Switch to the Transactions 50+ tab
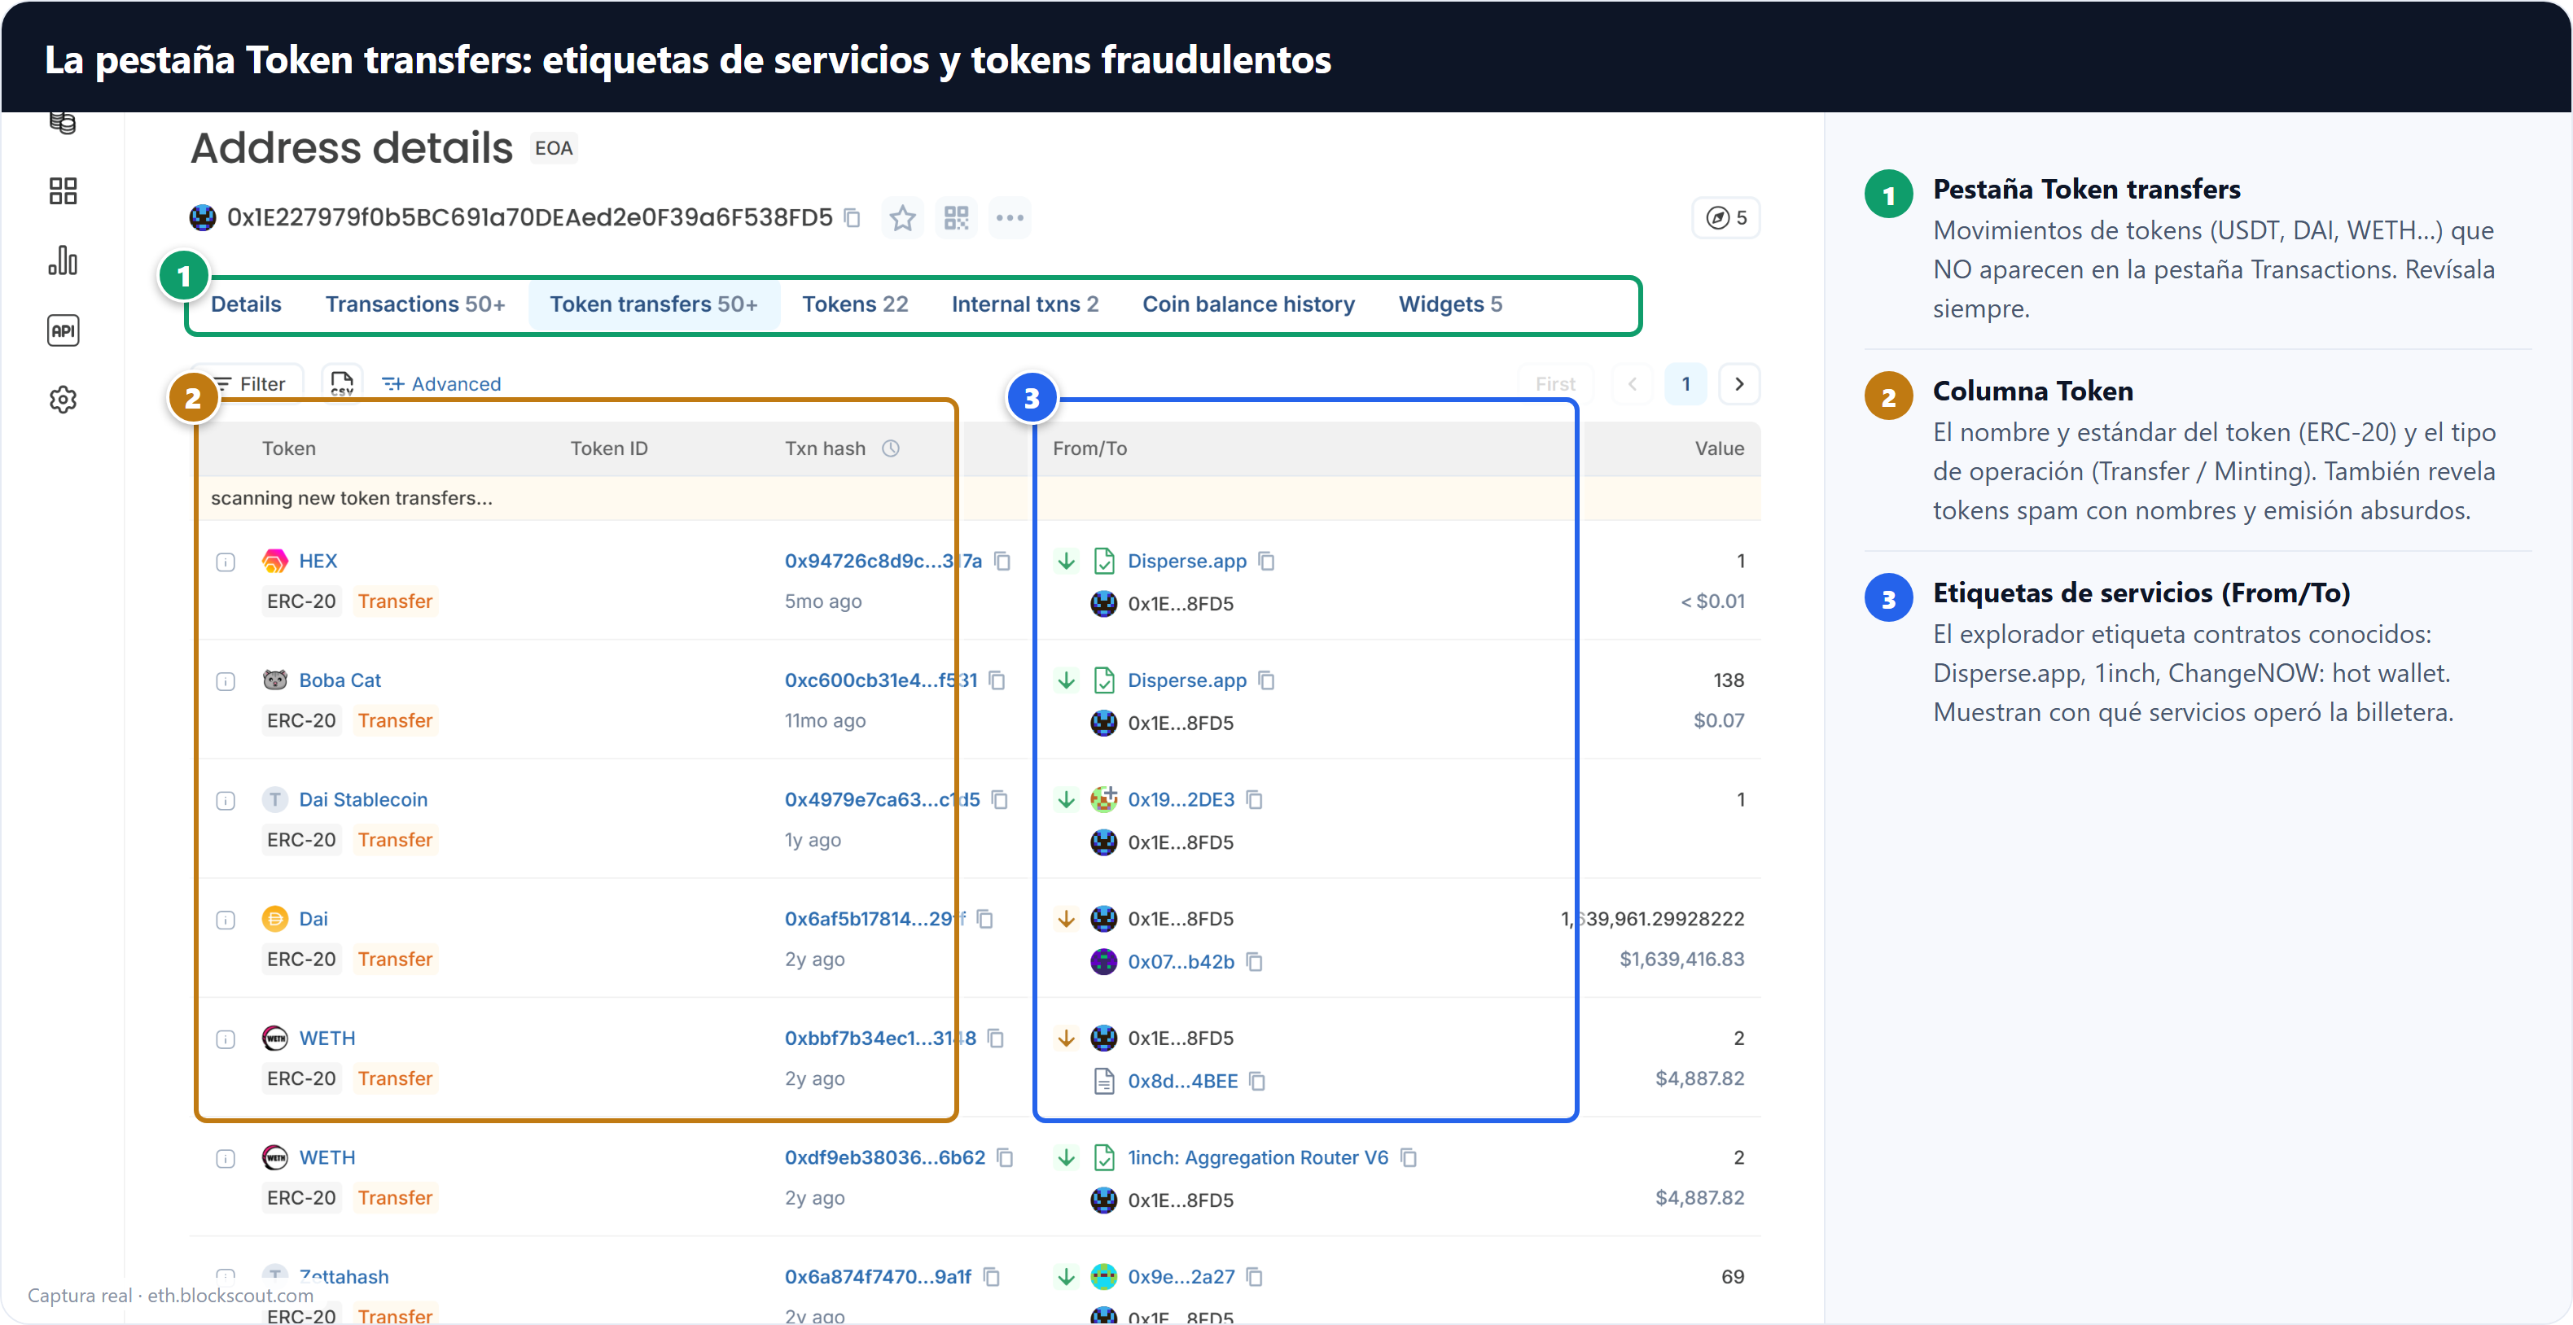The height and width of the screenshot is (1325, 2573). coord(415,304)
